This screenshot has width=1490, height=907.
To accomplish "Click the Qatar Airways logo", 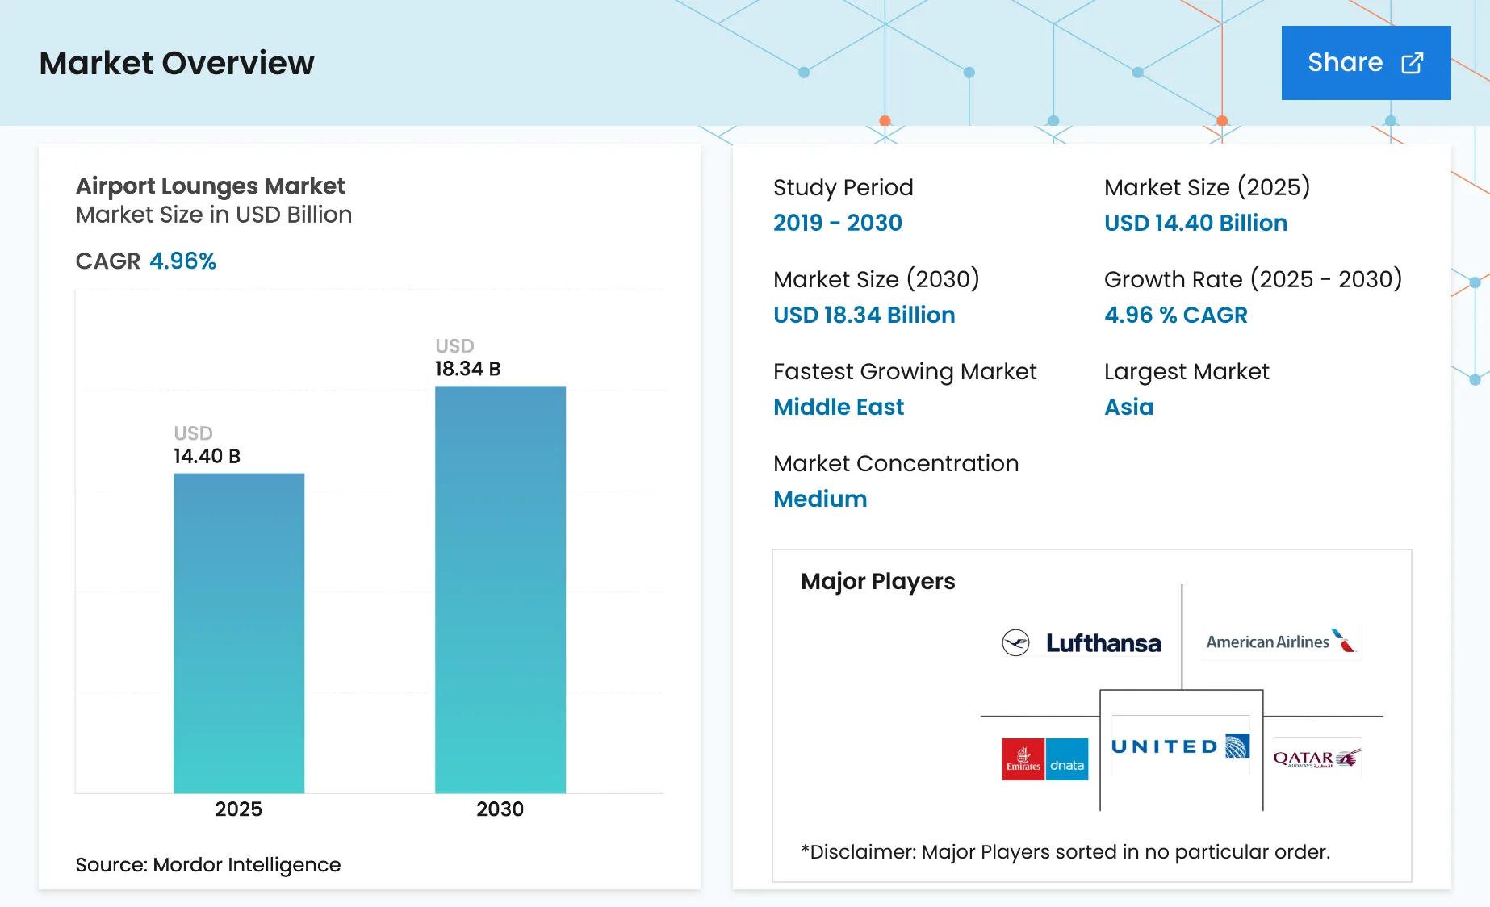I will pos(1316,759).
